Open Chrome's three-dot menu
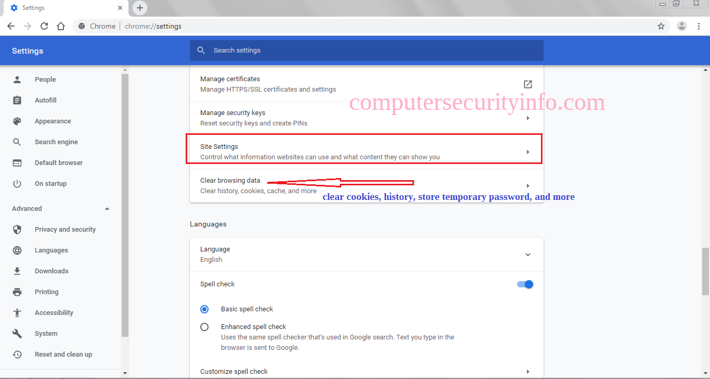Screen dimensions: 710x379 699,26
